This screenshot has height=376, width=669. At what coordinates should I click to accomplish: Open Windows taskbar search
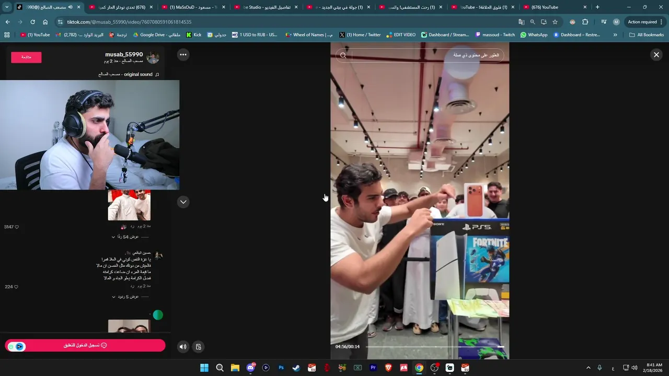(220, 368)
